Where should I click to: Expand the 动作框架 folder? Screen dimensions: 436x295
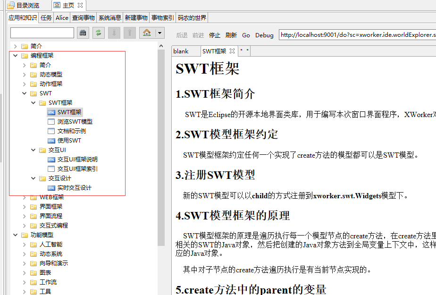(25, 84)
